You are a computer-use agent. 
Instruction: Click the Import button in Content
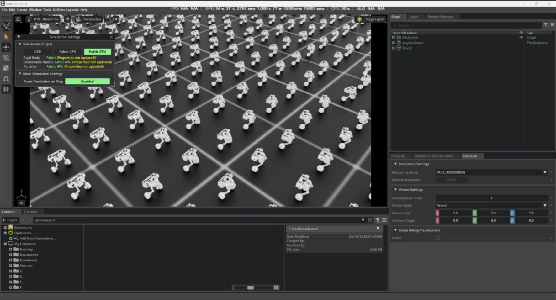click(10, 220)
